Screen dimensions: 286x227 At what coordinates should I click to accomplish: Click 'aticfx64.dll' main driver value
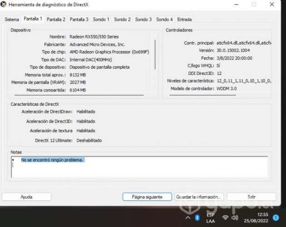[x=244, y=43]
